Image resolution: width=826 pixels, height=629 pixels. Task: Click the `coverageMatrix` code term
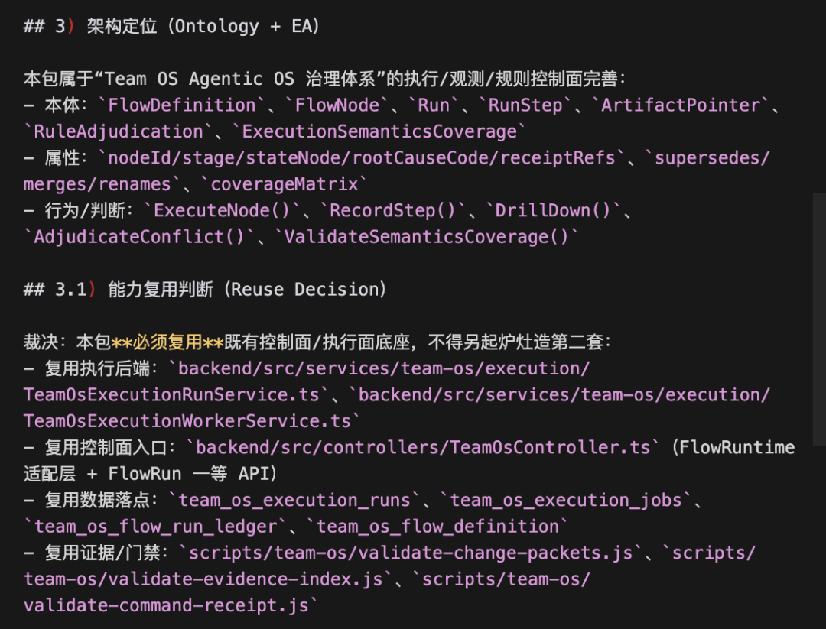[284, 184]
